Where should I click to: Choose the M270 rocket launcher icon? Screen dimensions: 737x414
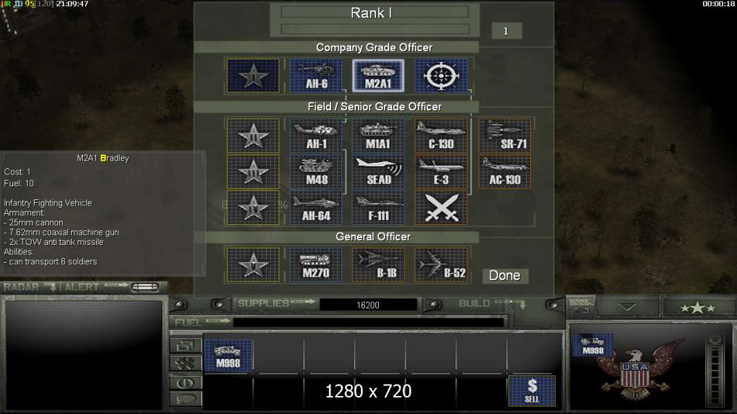coord(316,265)
